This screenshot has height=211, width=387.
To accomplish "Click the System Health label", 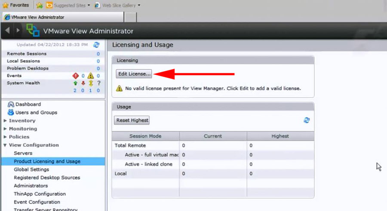I will (x=23, y=83).
